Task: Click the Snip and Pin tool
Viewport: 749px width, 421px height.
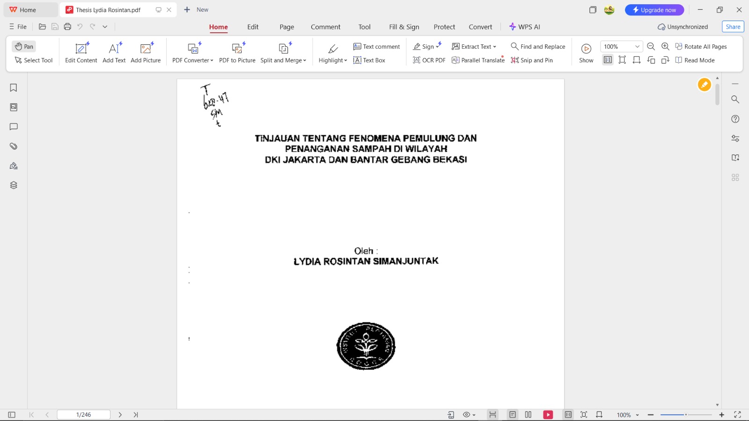Action: 532,60
